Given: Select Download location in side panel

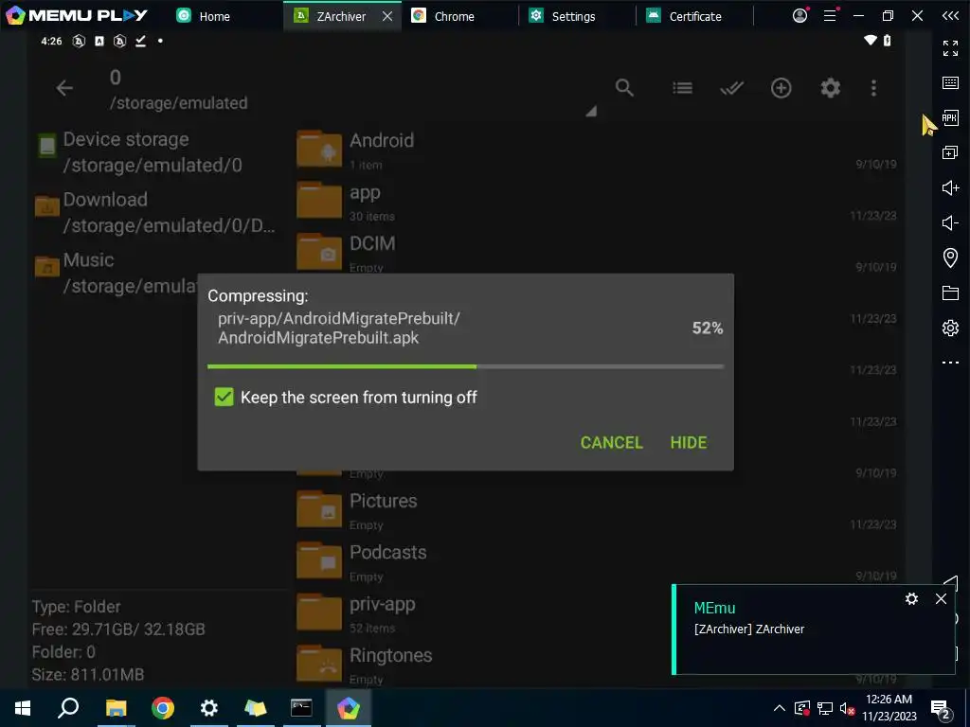Looking at the screenshot, I should pos(154,212).
